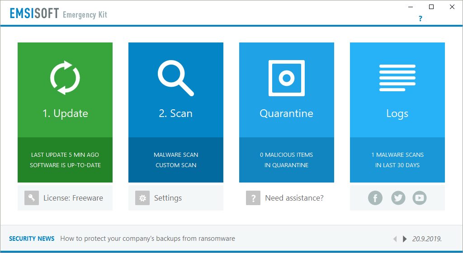Click the Emsisoft Emergency Kit logo
The image size is (463, 253).
pyautogui.click(x=58, y=14)
